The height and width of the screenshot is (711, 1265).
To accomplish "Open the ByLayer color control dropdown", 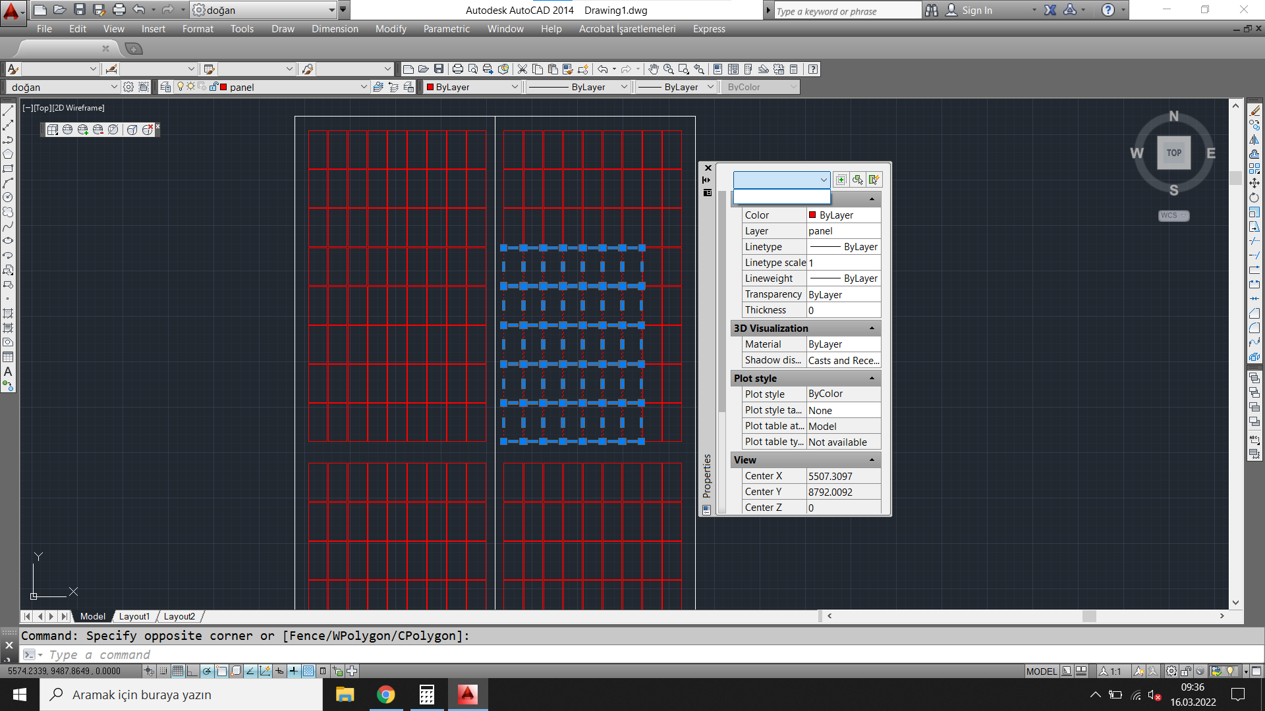I will (x=515, y=87).
